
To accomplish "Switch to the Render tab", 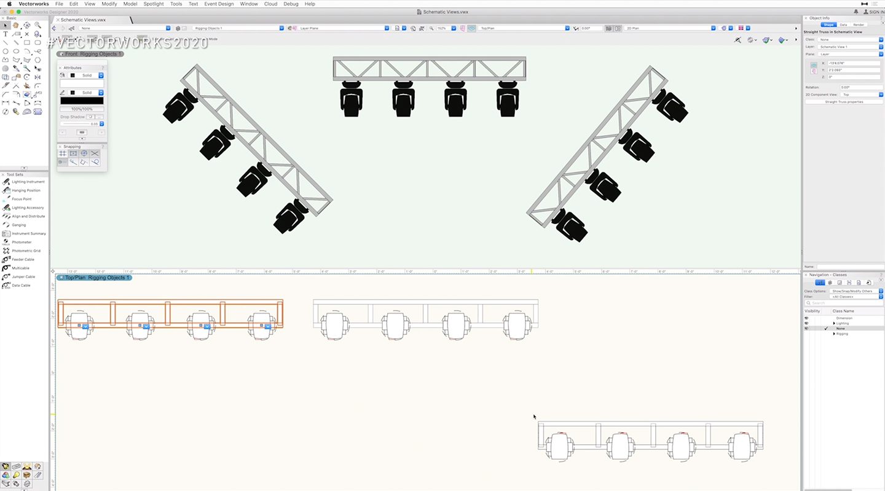I will tap(859, 25).
